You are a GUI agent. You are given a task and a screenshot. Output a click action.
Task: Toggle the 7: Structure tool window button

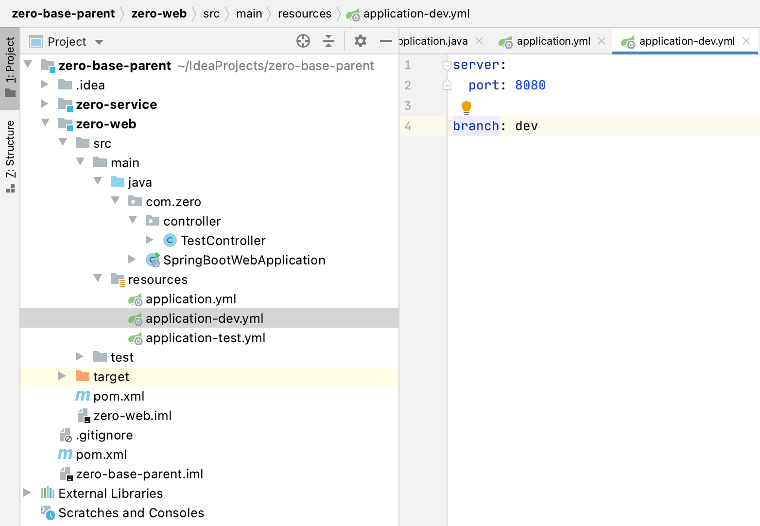click(x=10, y=156)
